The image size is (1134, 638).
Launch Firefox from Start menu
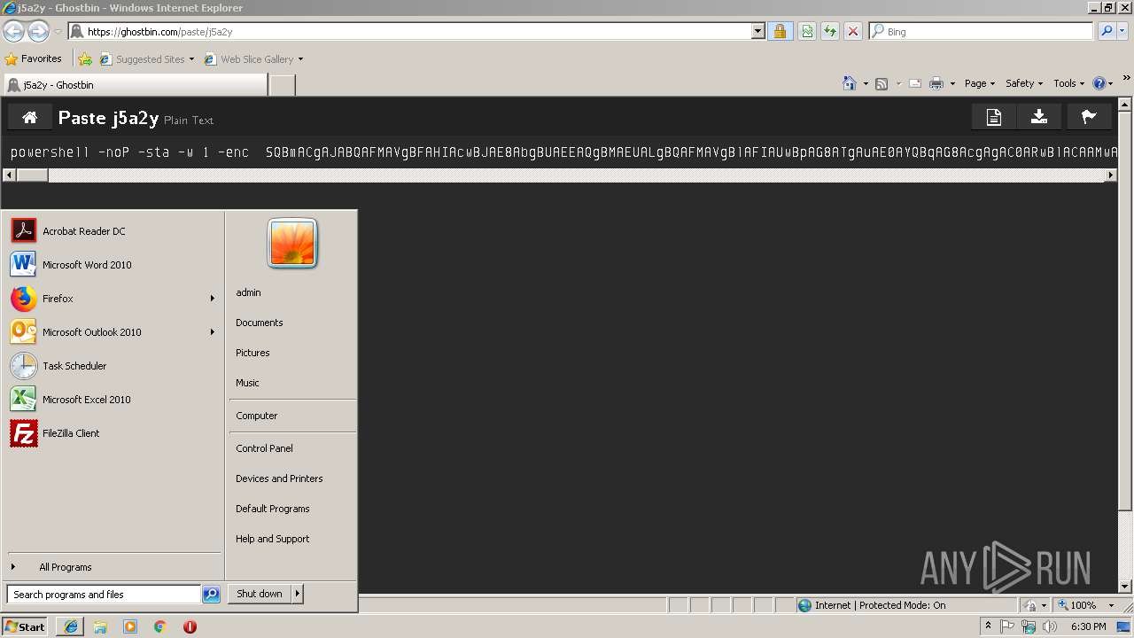(113, 299)
